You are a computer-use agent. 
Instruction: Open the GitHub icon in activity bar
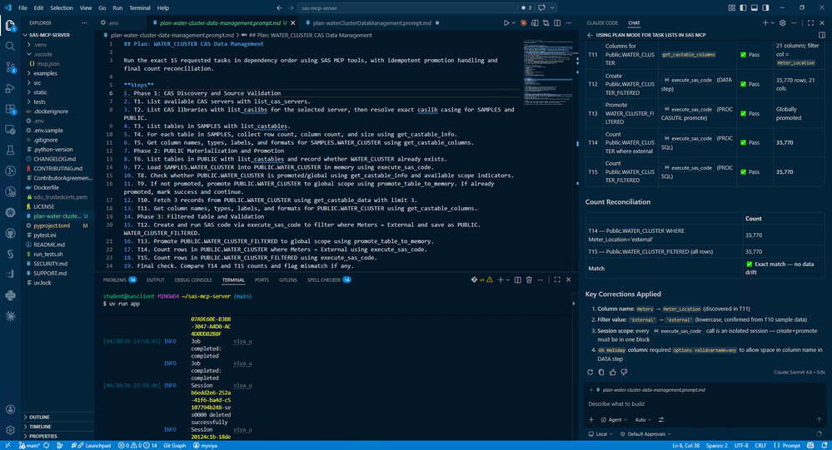pyautogui.click(x=10, y=233)
